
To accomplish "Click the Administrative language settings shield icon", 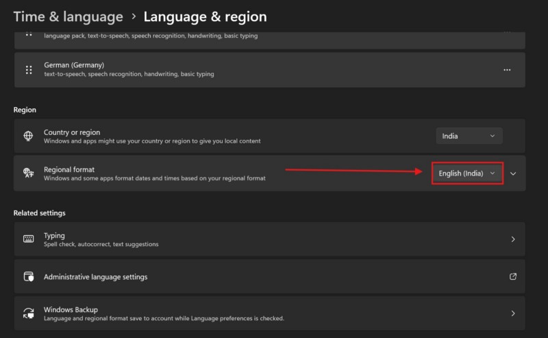I will tap(29, 277).
